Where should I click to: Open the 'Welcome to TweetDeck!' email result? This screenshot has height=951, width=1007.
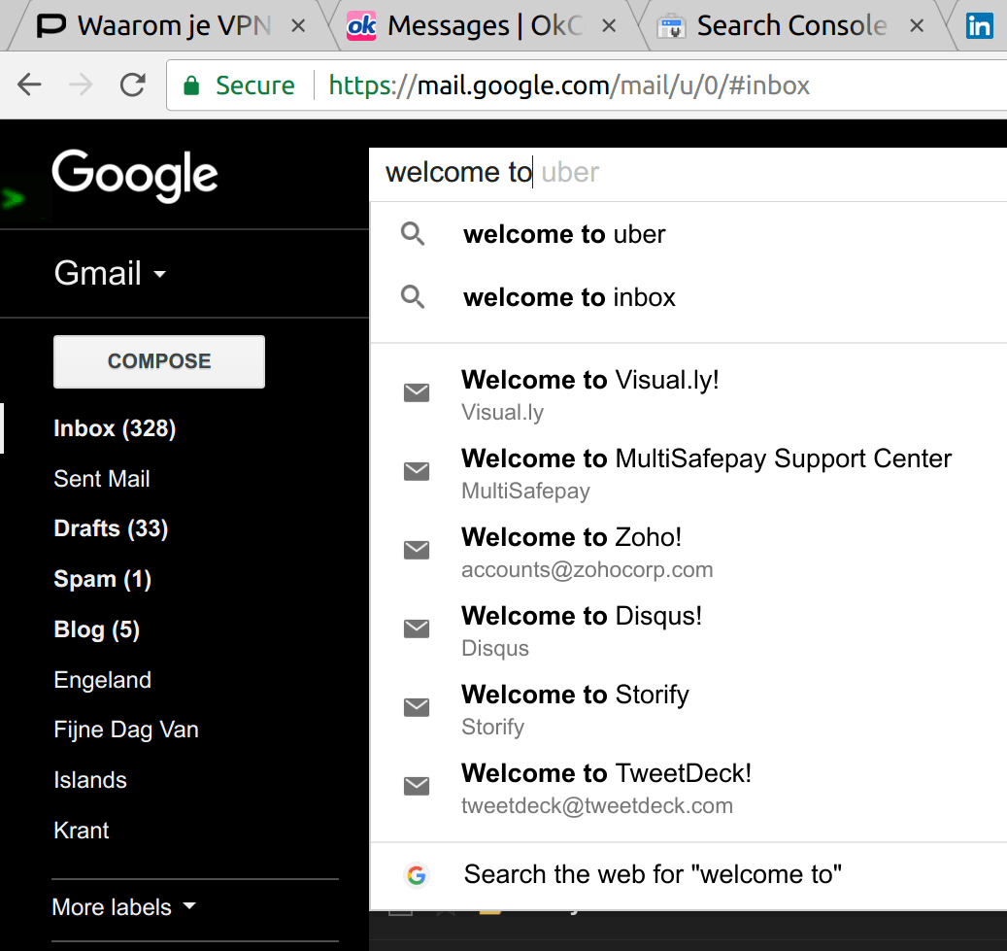pyautogui.click(x=688, y=788)
